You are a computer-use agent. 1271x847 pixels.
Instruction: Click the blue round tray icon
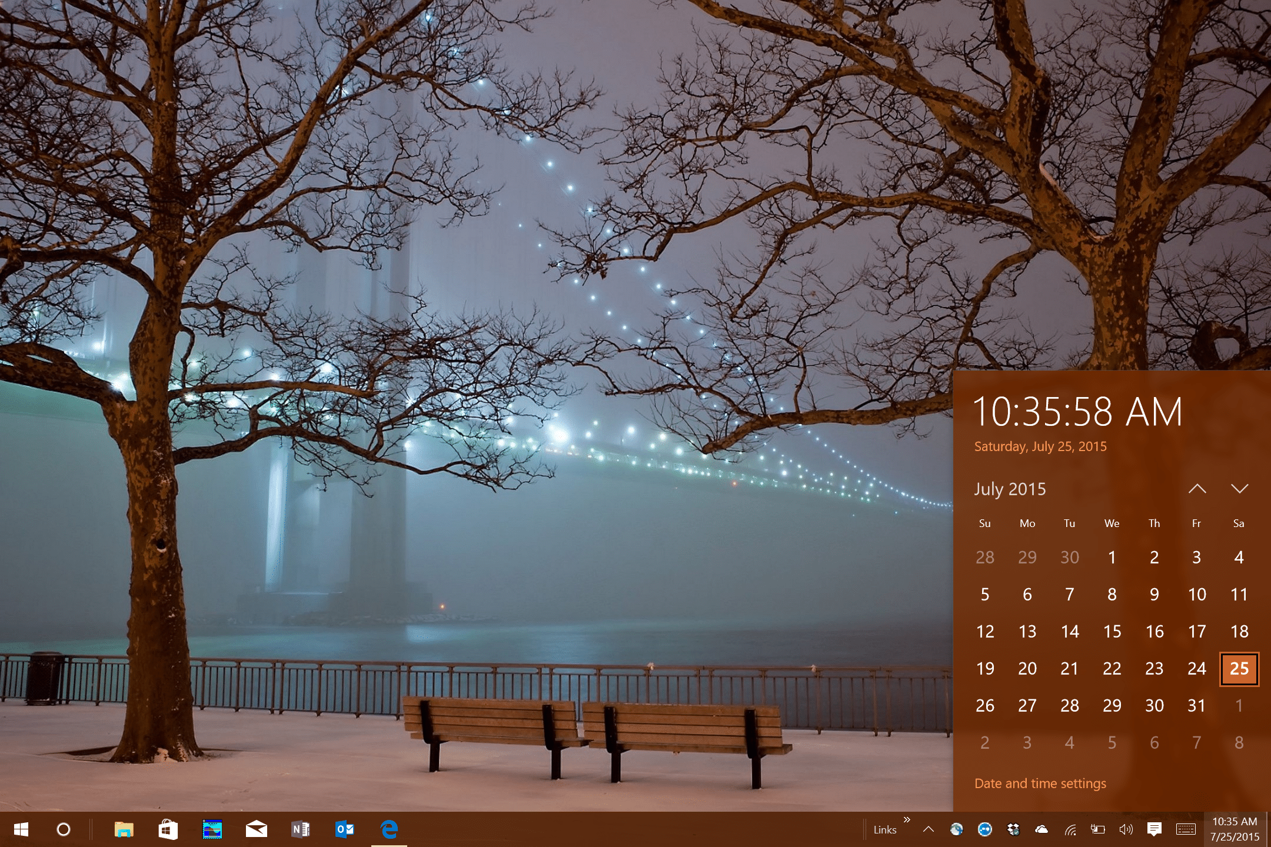tap(985, 829)
